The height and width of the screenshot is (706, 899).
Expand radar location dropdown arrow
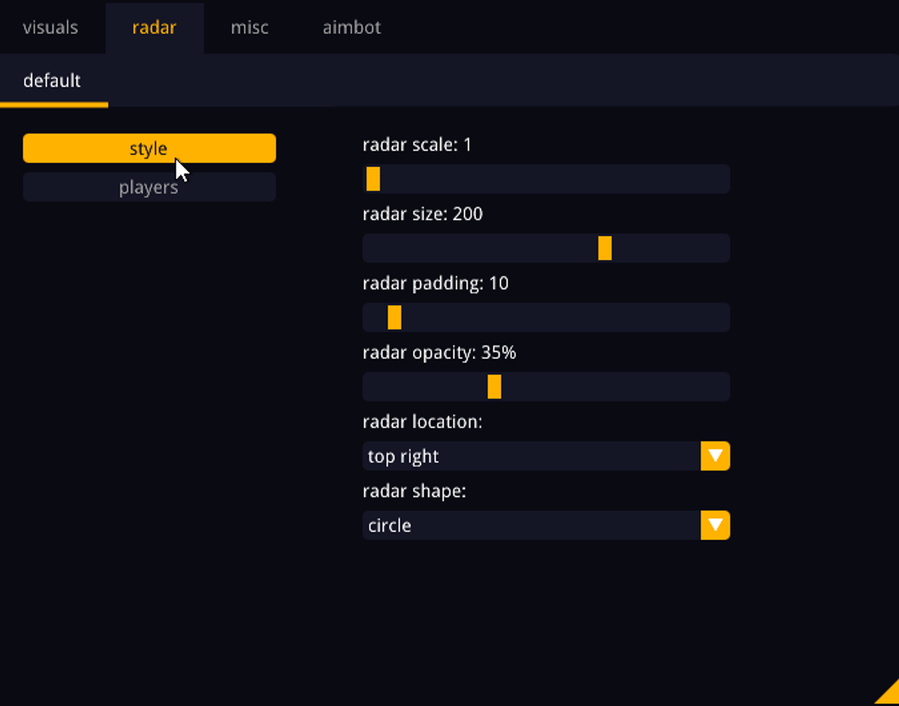coord(715,456)
